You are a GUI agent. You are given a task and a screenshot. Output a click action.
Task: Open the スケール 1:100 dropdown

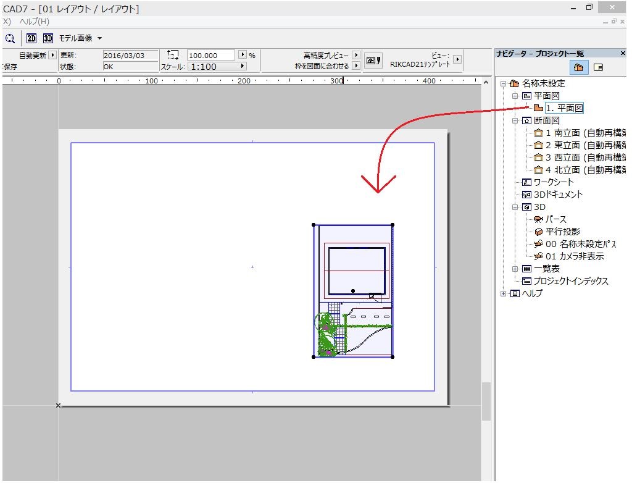coord(217,67)
